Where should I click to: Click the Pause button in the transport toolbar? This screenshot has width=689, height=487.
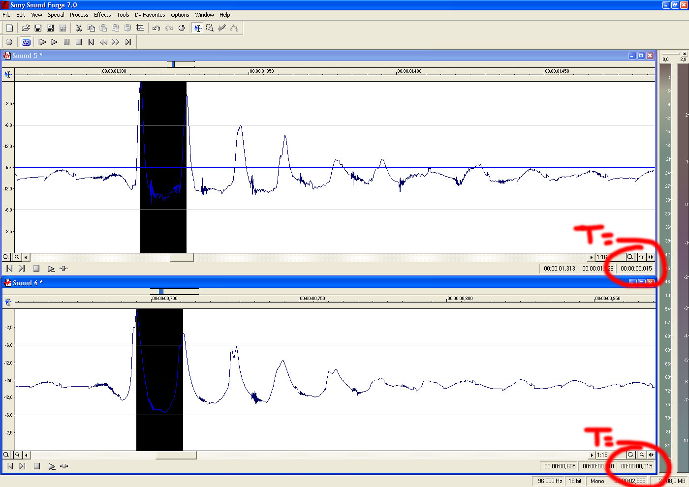coord(66,42)
